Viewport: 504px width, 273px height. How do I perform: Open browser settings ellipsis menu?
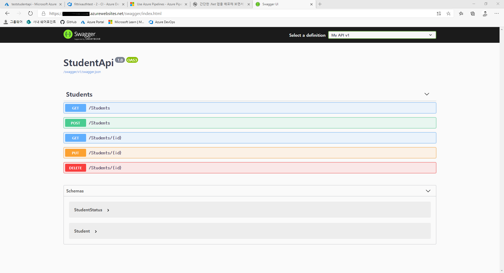[x=496, y=14]
